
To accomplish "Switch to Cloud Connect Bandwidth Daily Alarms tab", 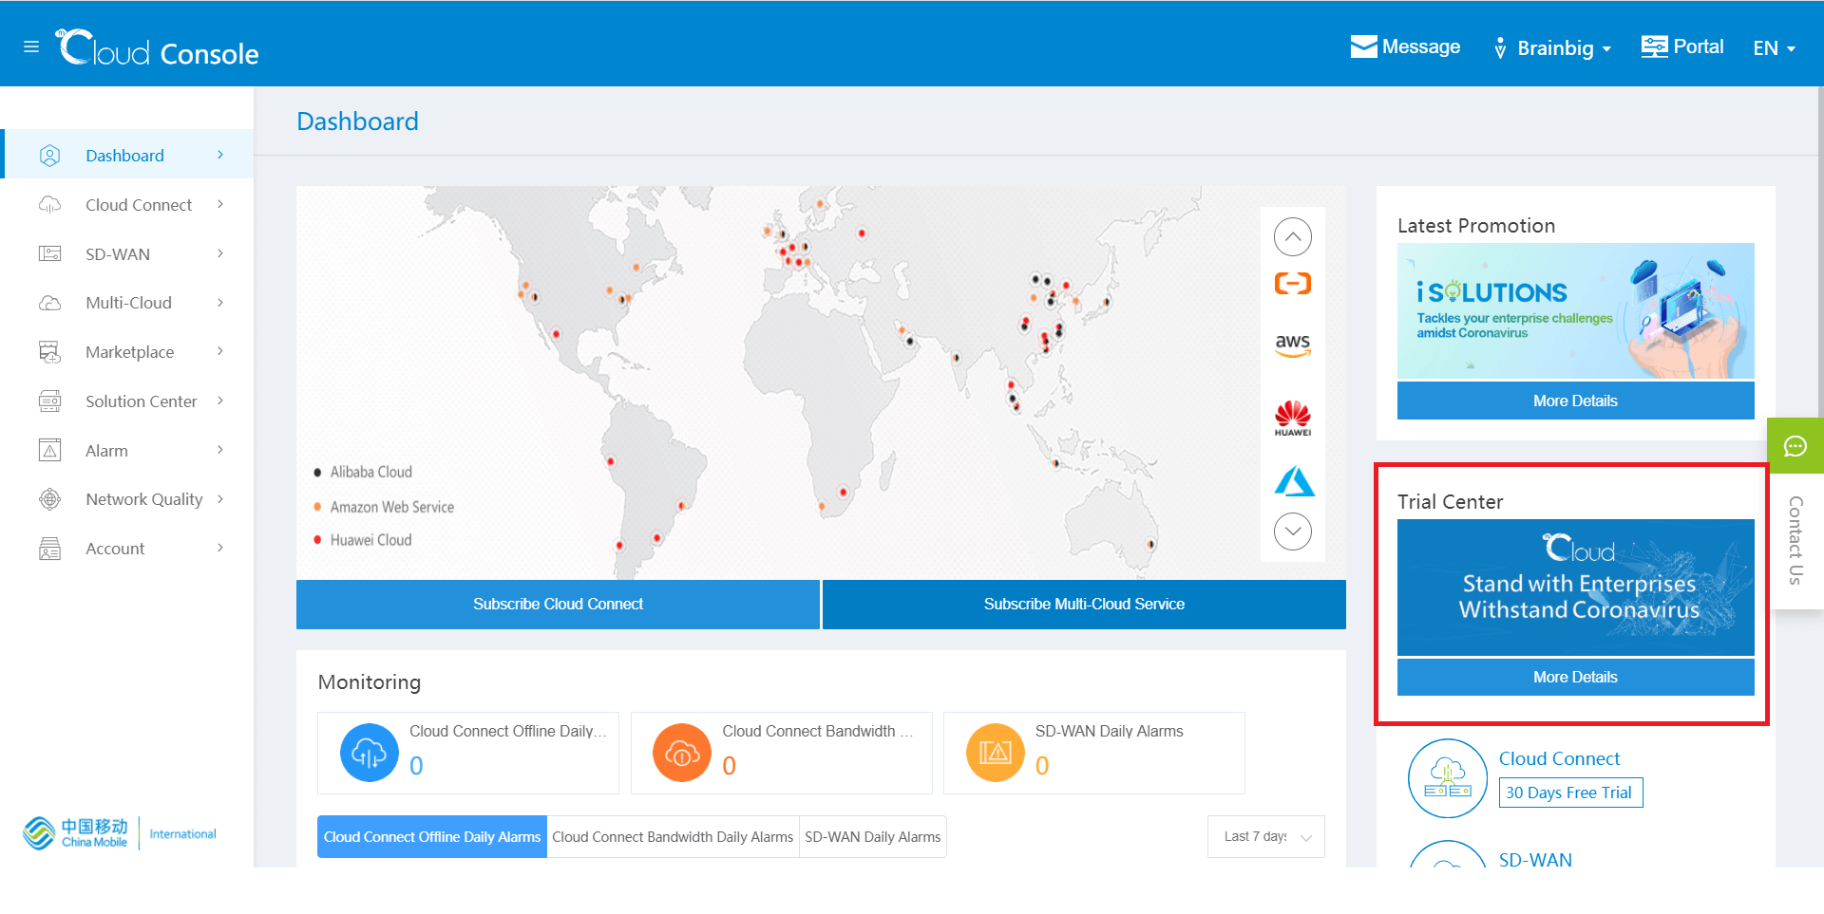I will click(673, 836).
